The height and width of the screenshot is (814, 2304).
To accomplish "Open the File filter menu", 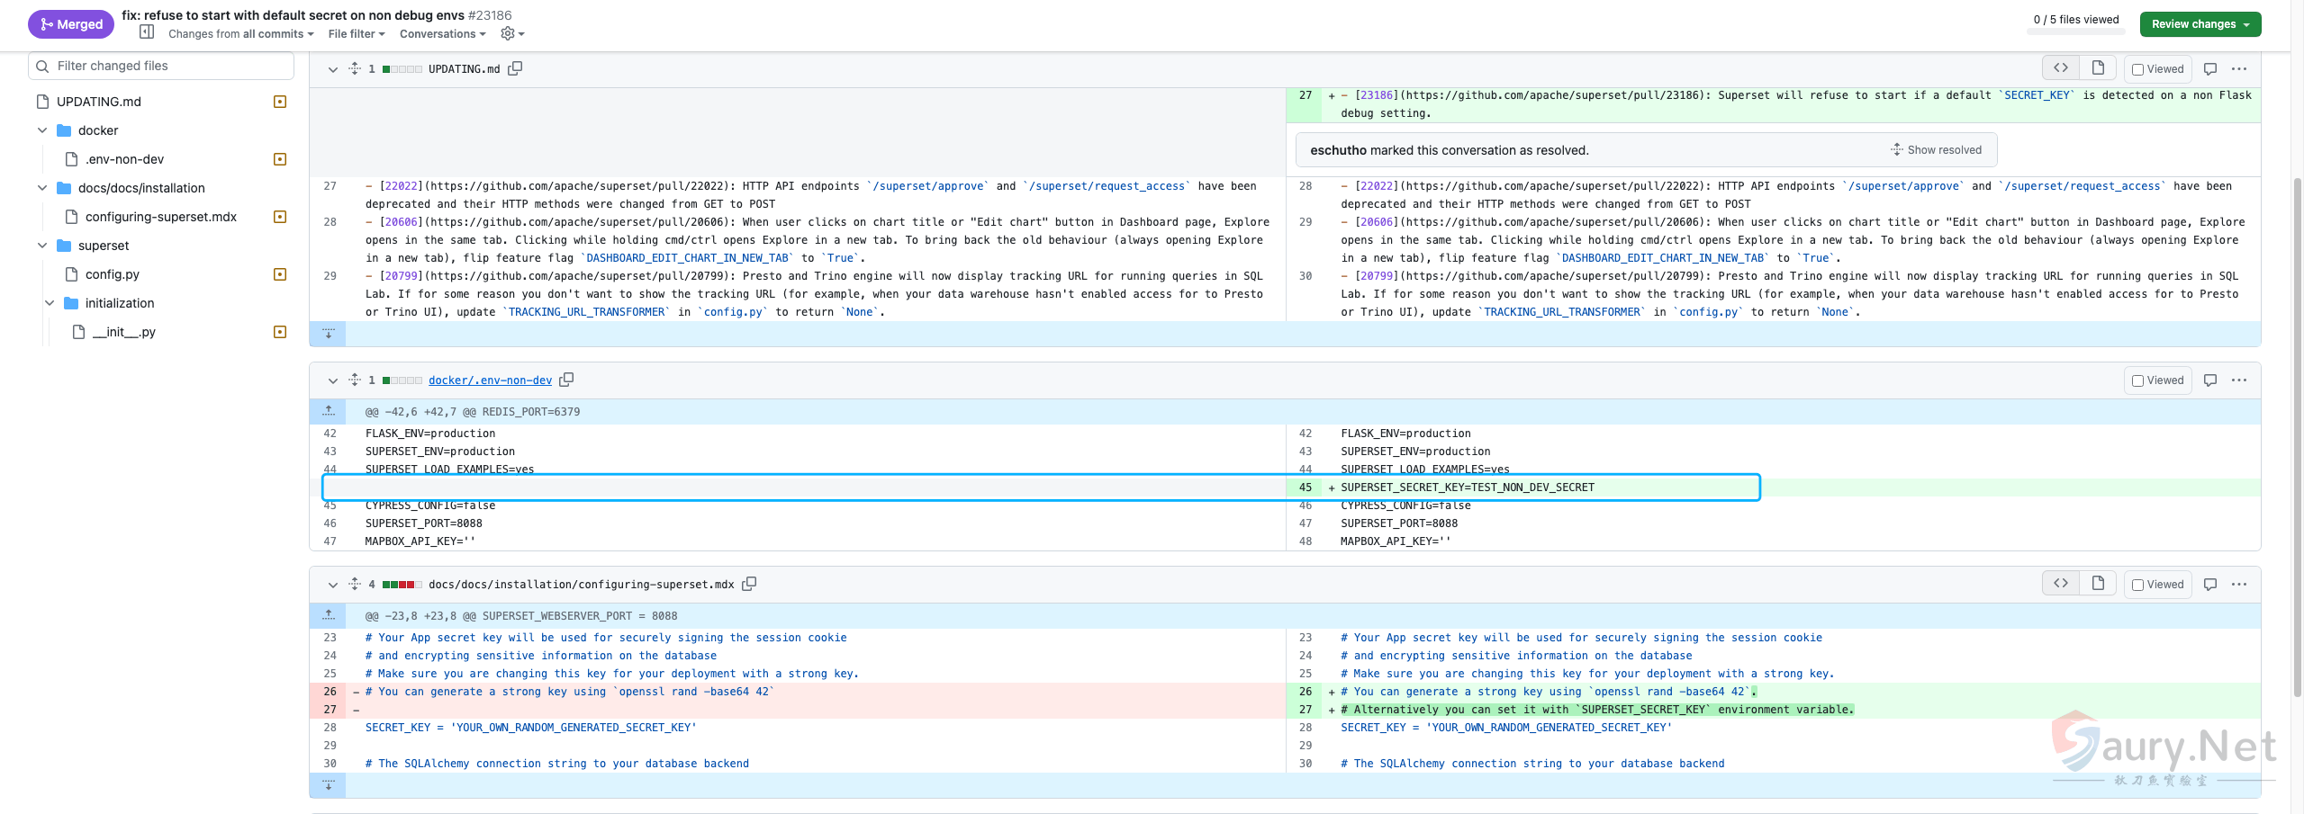I will 356,34.
